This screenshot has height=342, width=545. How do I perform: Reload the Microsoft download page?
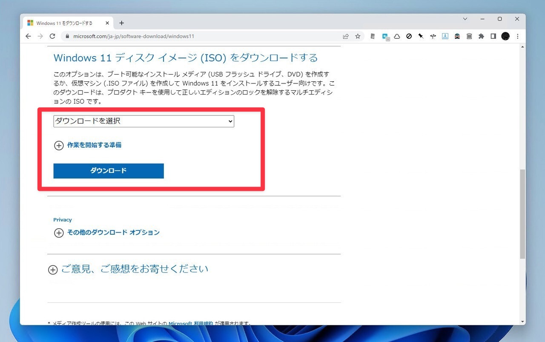[x=52, y=36]
